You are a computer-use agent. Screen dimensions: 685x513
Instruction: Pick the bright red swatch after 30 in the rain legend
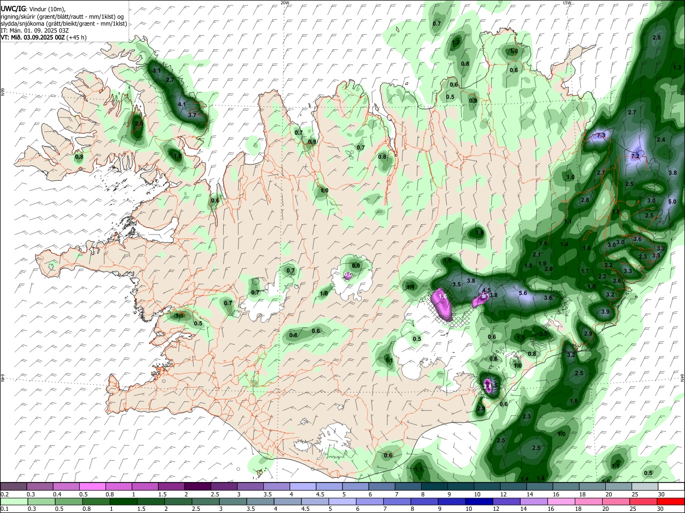click(671, 501)
